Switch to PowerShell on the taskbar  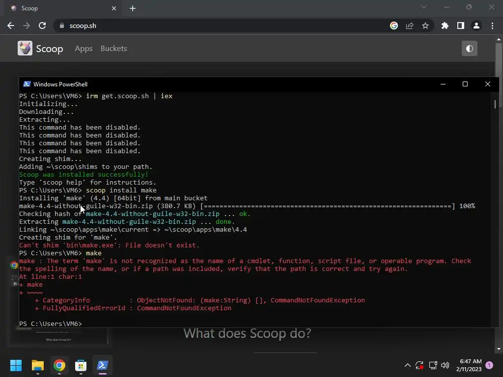(102, 365)
